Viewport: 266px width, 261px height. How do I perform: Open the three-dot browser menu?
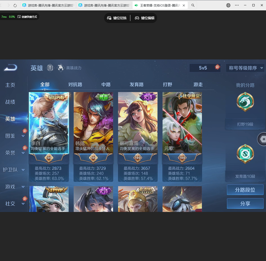click(237, 5)
